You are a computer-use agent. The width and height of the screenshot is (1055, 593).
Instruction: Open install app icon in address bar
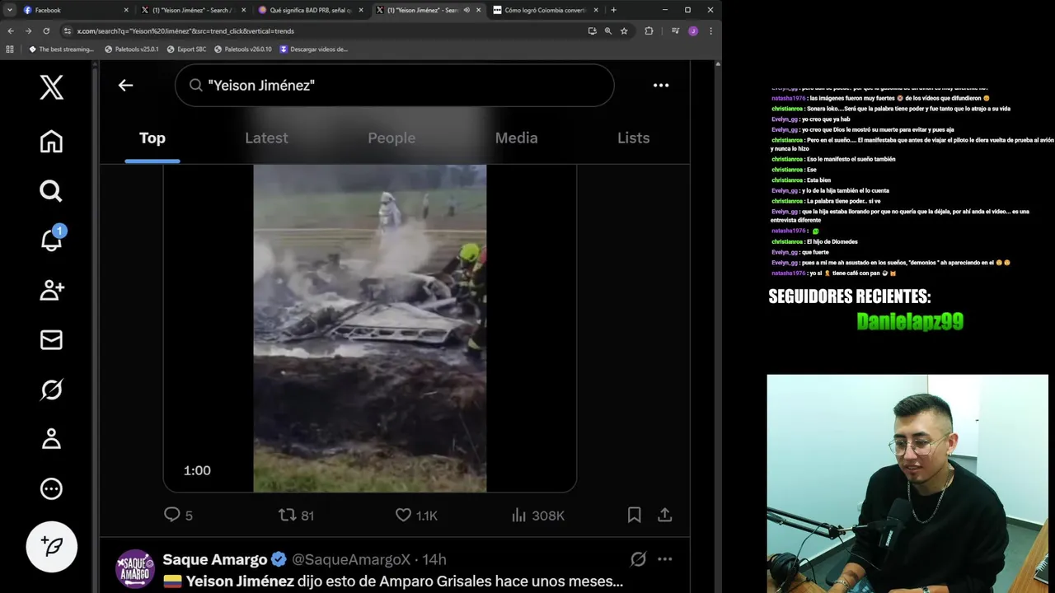592,30
